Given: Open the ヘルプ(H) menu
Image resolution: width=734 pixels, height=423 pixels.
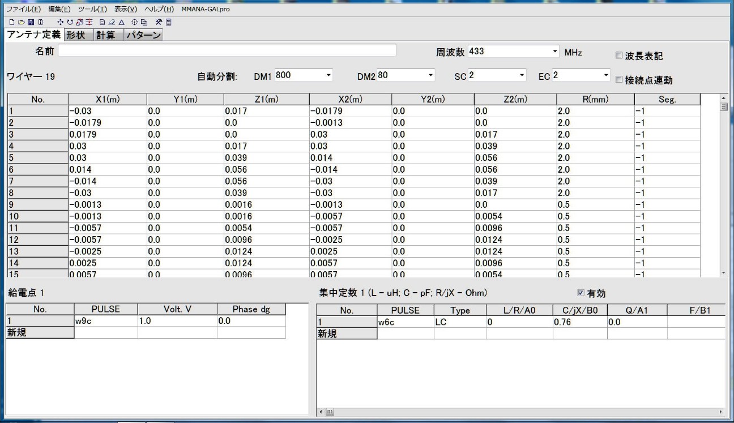Looking at the screenshot, I should click(159, 9).
